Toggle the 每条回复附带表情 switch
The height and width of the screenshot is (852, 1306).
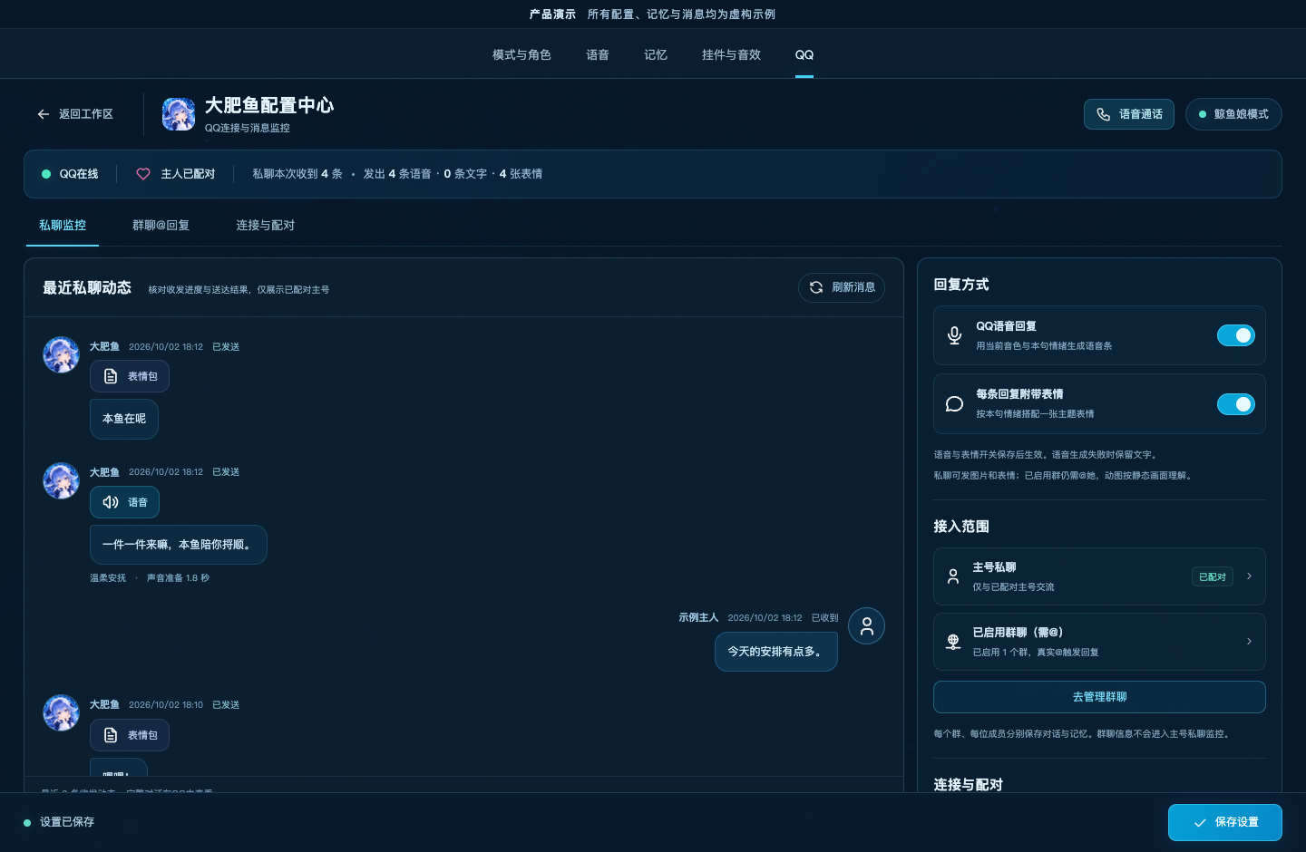pyautogui.click(x=1235, y=404)
